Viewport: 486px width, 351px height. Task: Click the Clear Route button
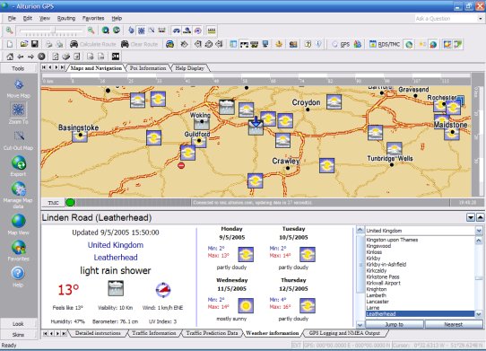pyautogui.click(x=140, y=44)
